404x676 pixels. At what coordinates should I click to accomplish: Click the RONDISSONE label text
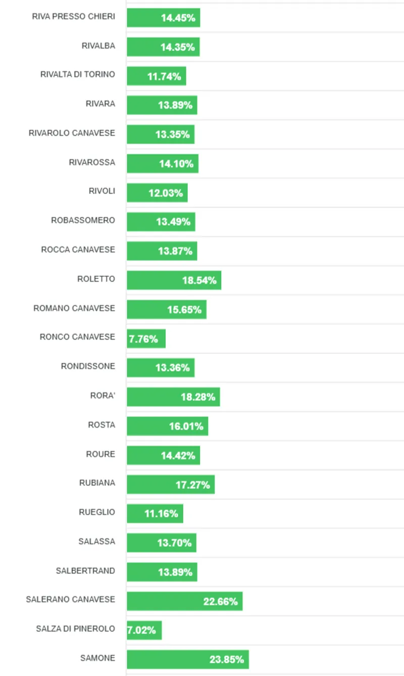coord(88,366)
